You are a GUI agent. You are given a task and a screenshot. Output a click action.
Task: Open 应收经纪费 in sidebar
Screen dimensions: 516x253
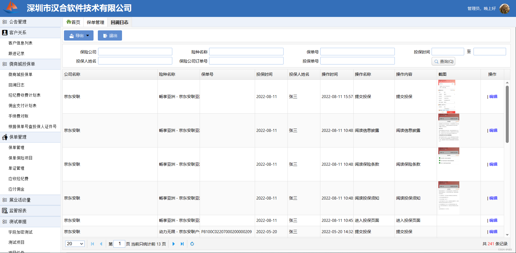(18, 179)
